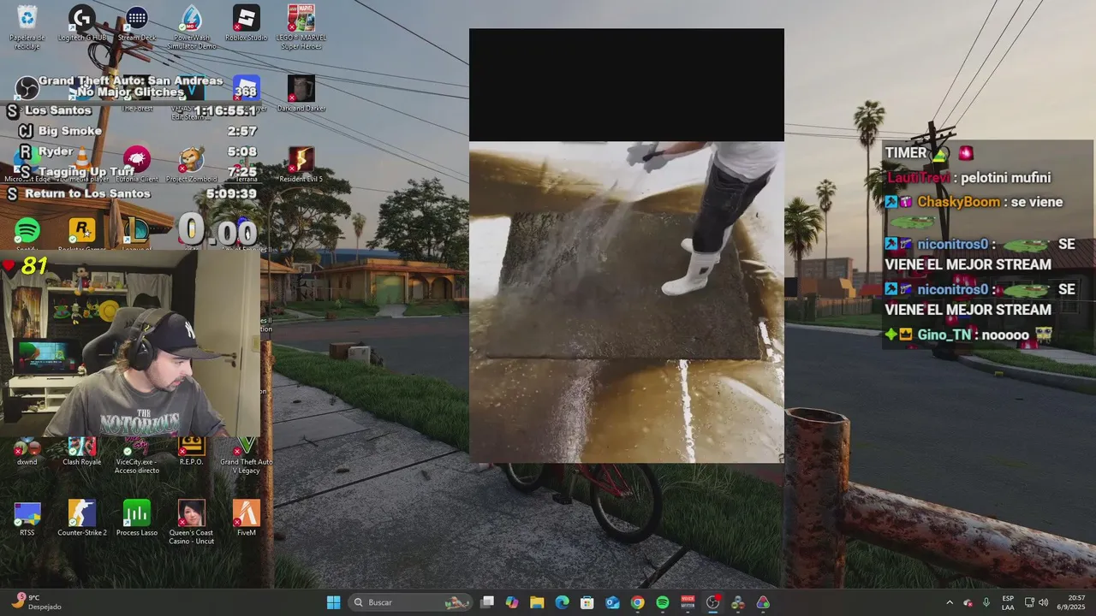Click the microphone tray icon

tap(986, 602)
